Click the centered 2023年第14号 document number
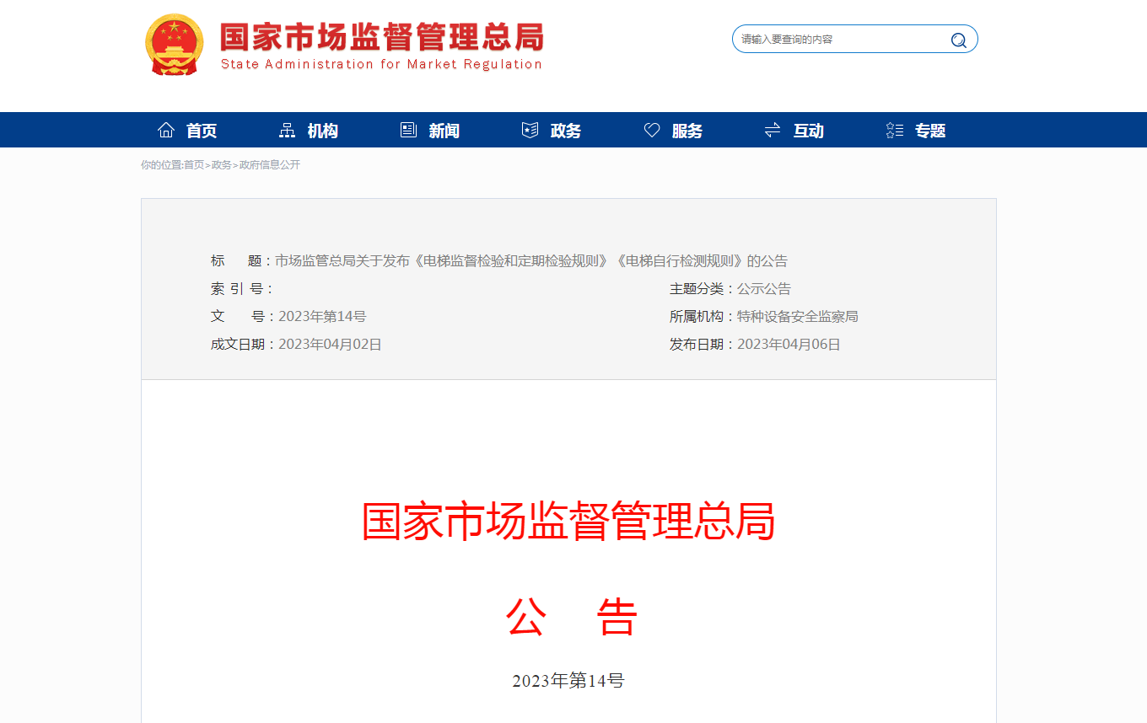Screen dimensions: 1147x723 pyautogui.click(x=568, y=681)
